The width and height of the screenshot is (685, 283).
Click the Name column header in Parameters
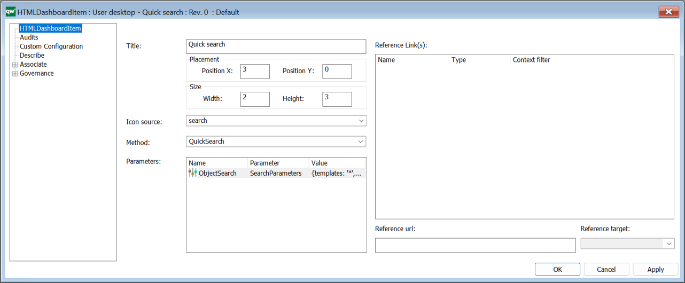click(x=217, y=163)
